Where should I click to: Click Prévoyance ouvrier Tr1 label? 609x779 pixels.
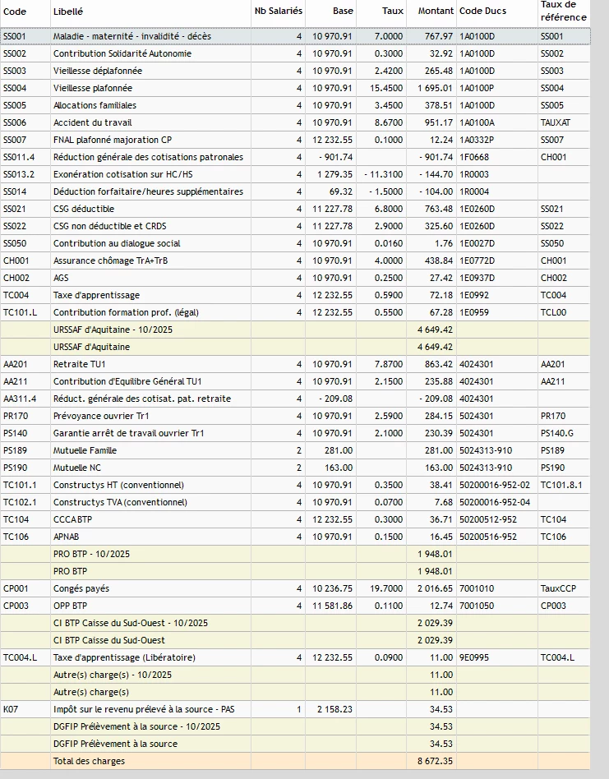(x=101, y=417)
